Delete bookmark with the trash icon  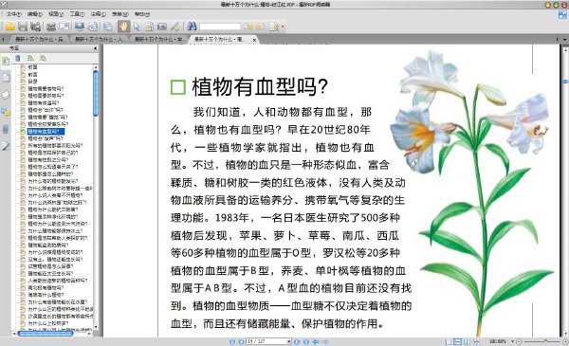pyautogui.click(x=18, y=58)
